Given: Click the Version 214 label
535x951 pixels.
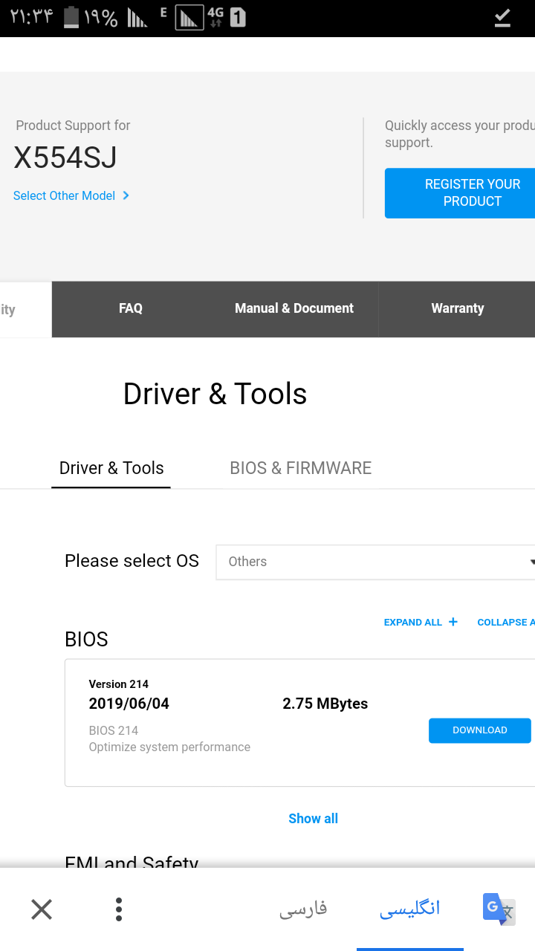Looking at the screenshot, I should 119,684.
